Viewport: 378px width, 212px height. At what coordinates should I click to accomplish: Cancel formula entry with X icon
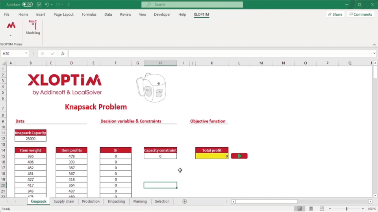[43, 54]
